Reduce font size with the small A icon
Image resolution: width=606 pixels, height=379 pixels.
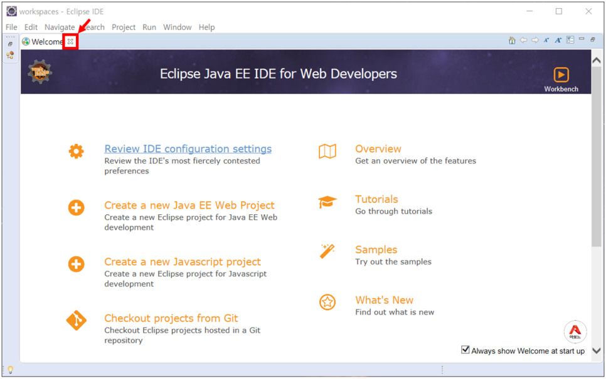[x=546, y=39]
